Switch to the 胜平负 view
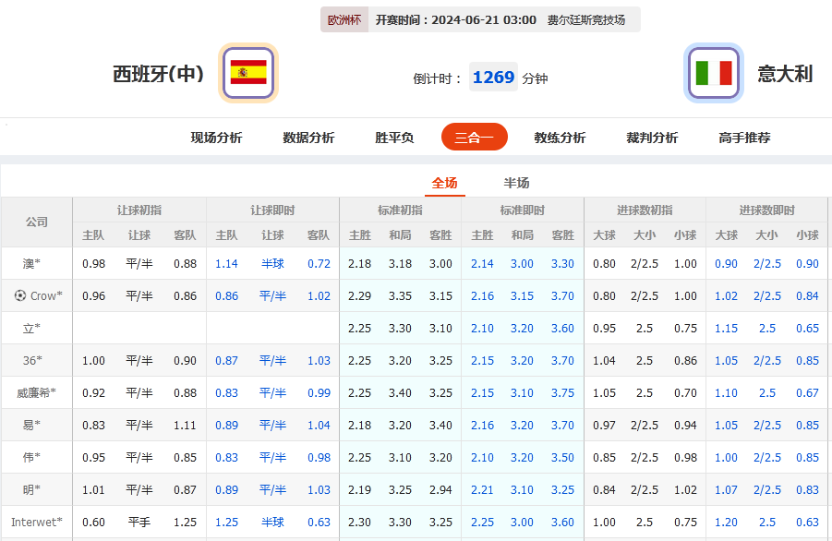This screenshot has height=541, width=832. click(393, 137)
